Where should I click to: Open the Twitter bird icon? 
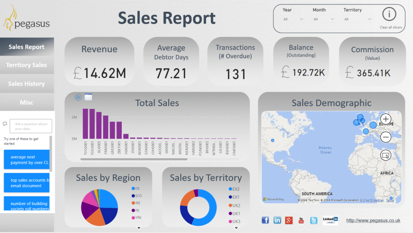(313, 220)
